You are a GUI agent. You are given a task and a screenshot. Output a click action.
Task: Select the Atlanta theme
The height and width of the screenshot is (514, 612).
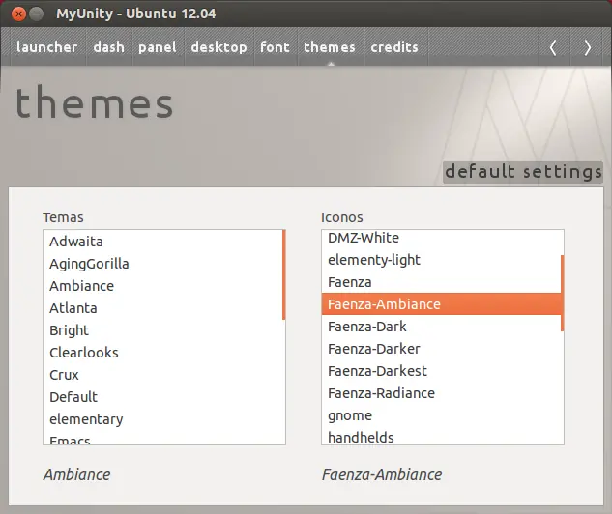(162, 308)
